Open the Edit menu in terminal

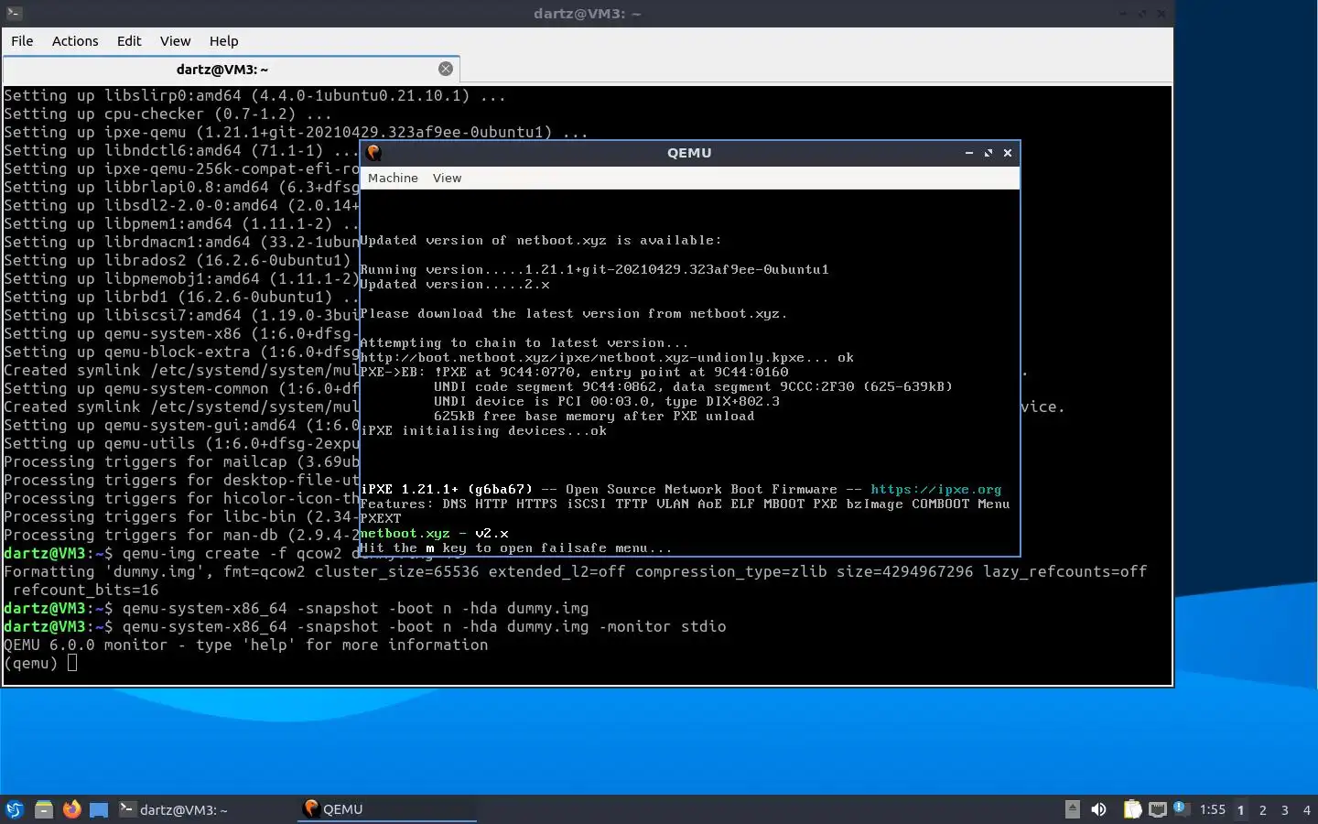[129, 41]
